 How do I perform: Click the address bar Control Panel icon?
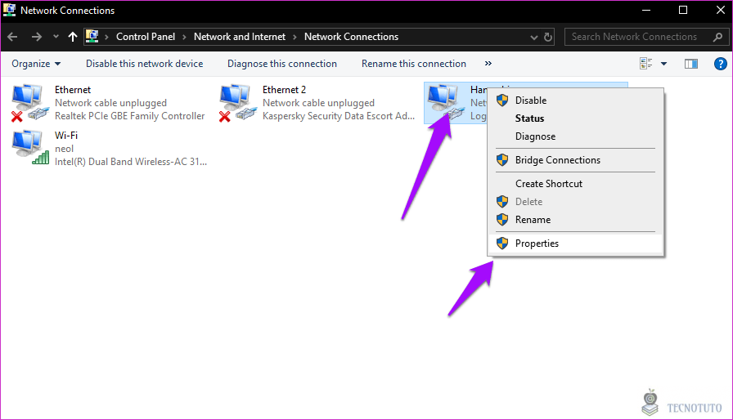pos(92,37)
